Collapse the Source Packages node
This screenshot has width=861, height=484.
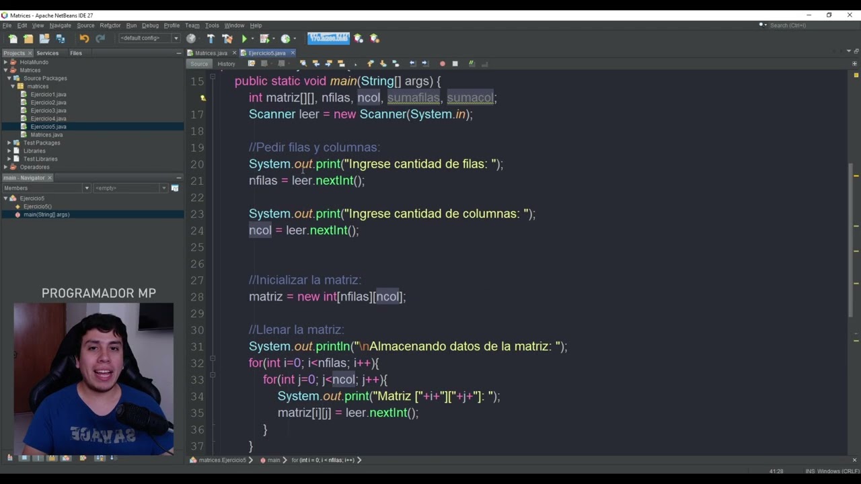coord(9,78)
